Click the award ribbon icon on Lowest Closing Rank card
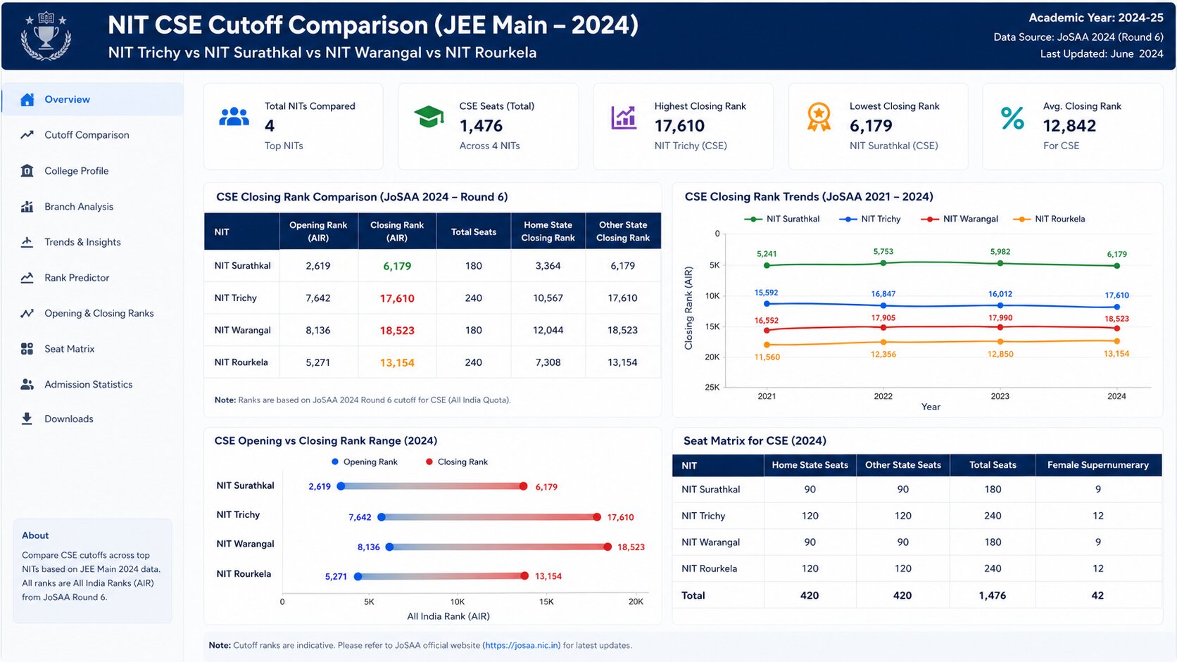Screen dimensions: 1177x662 819,117
